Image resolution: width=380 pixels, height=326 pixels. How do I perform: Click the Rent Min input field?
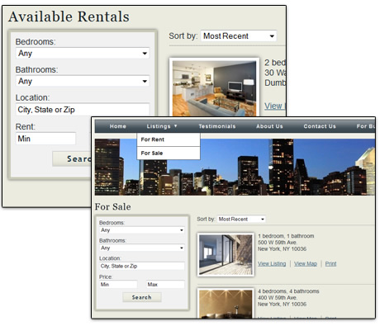[45, 139]
